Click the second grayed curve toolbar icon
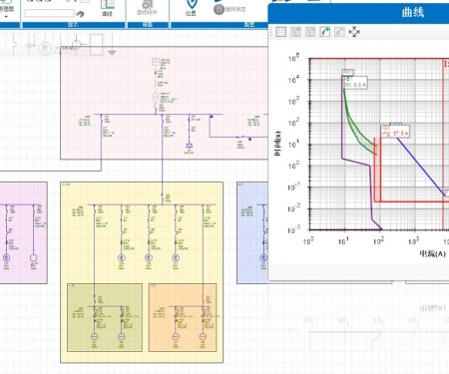This screenshot has height=374, width=449. [310, 32]
